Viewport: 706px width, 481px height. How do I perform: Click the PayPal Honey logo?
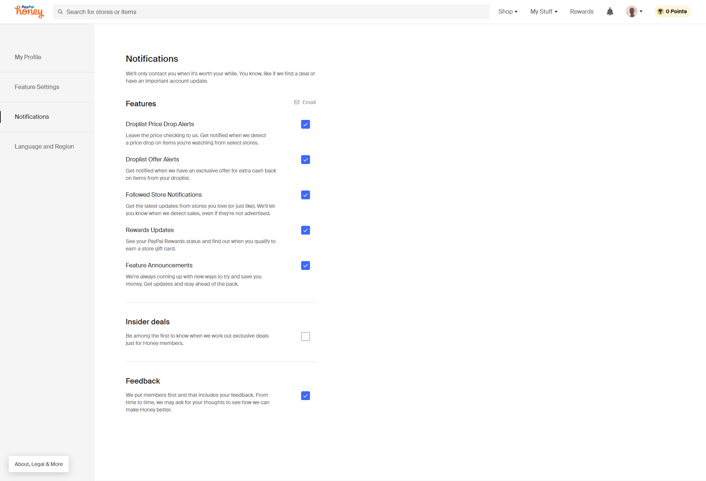click(x=29, y=12)
